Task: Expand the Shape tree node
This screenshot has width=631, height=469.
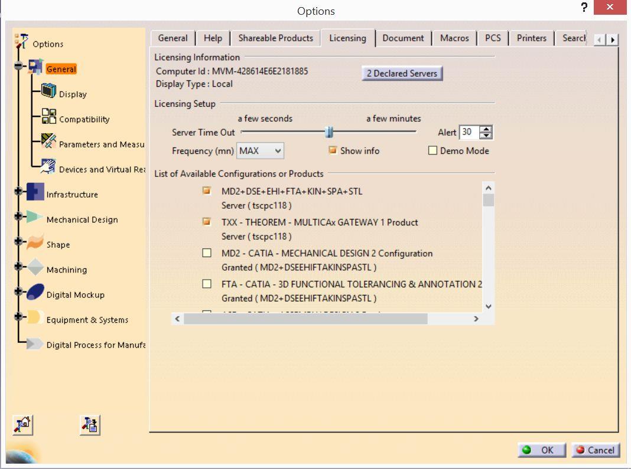Action: (x=18, y=241)
